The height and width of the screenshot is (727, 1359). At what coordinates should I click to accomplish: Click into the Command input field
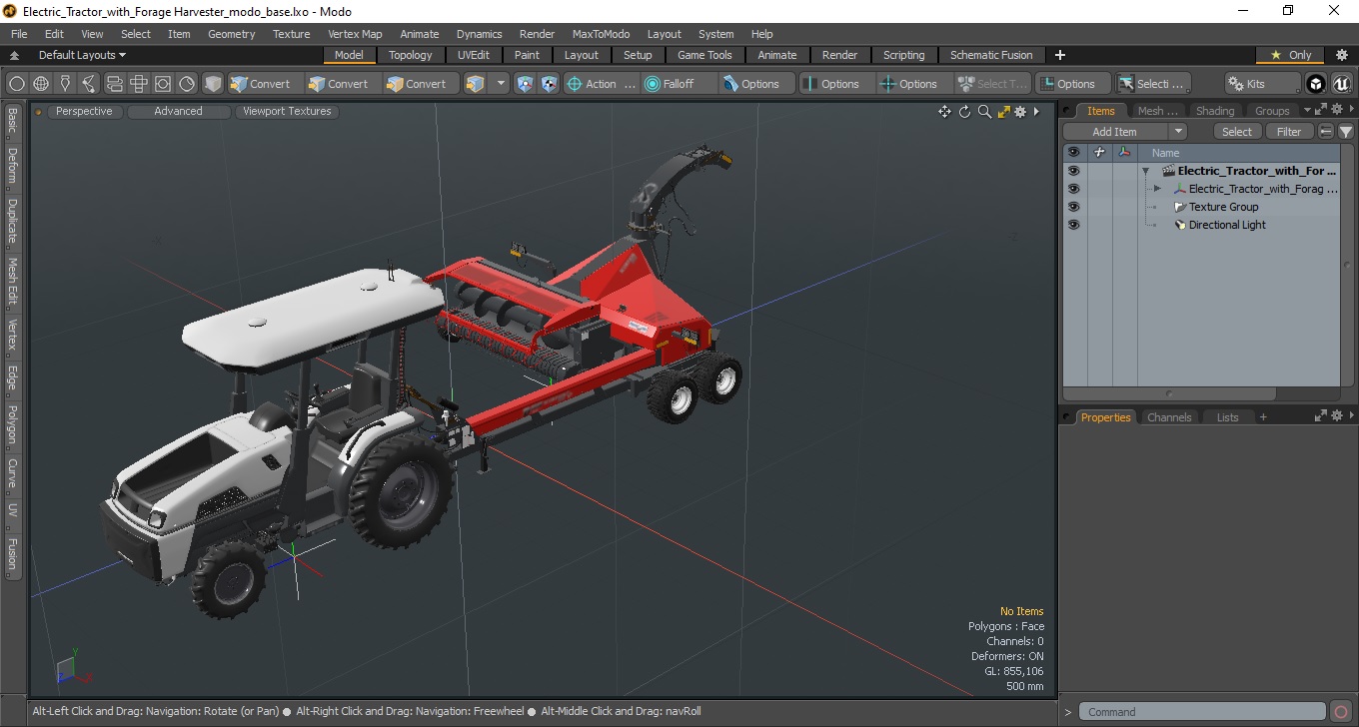pyautogui.click(x=1203, y=712)
